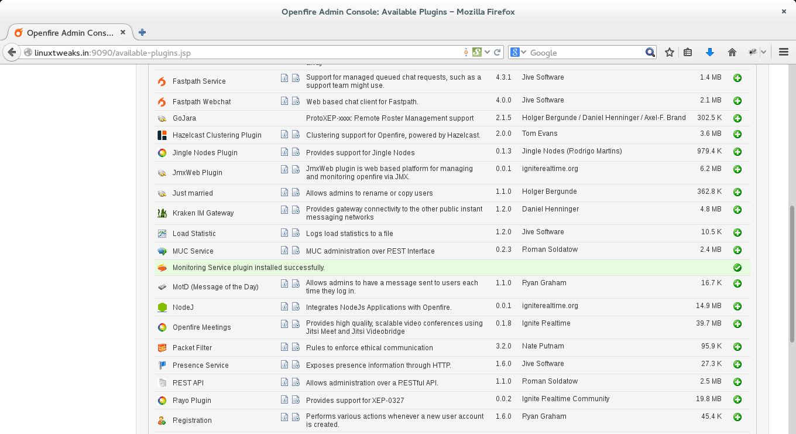
Task: Click the '39.7 MB' file size value
Action: (x=709, y=323)
